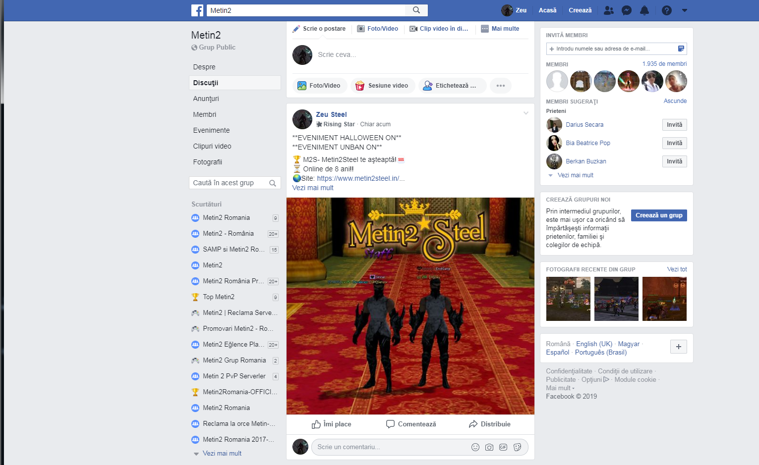
Task: Share the post with Distribuie
Action: pos(489,424)
